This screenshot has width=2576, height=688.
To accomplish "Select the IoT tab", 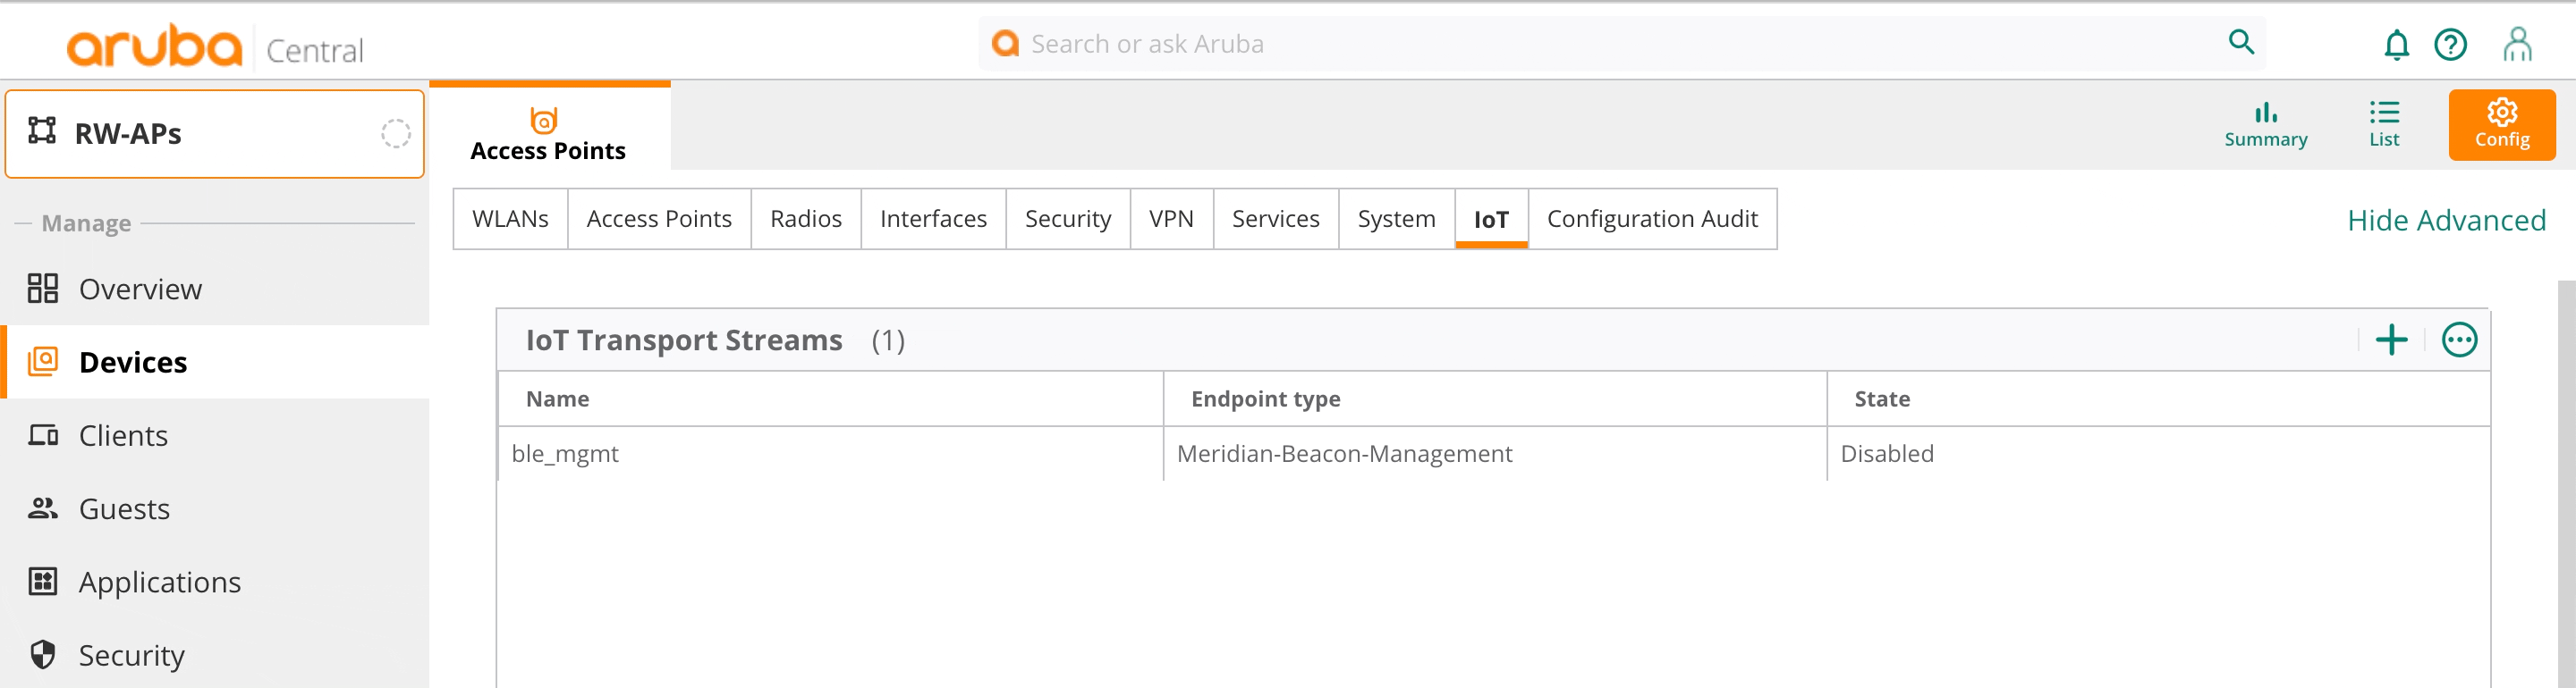I will [1491, 219].
